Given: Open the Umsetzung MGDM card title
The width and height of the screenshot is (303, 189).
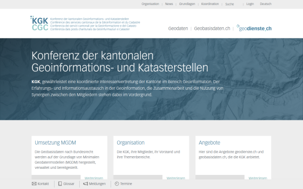Looking at the screenshot, I should pyautogui.click(x=56, y=143).
